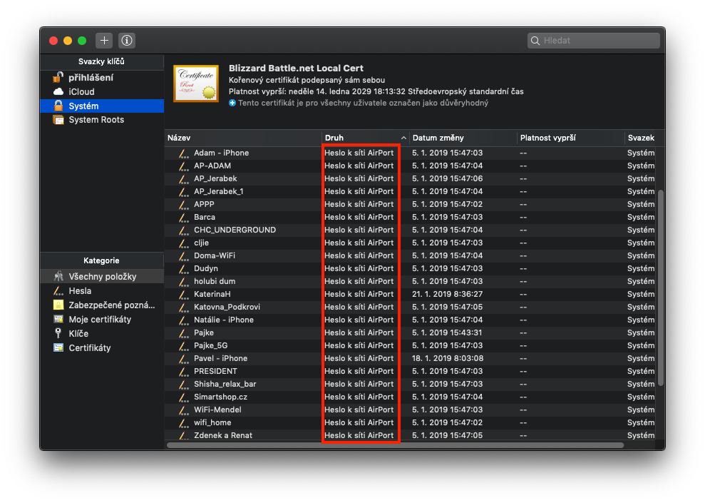Click the certificate icon beside Certifikáty
This screenshot has width=705, height=503.
click(58, 347)
